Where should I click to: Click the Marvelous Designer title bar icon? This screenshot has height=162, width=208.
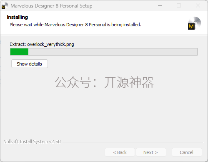[5, 6]
